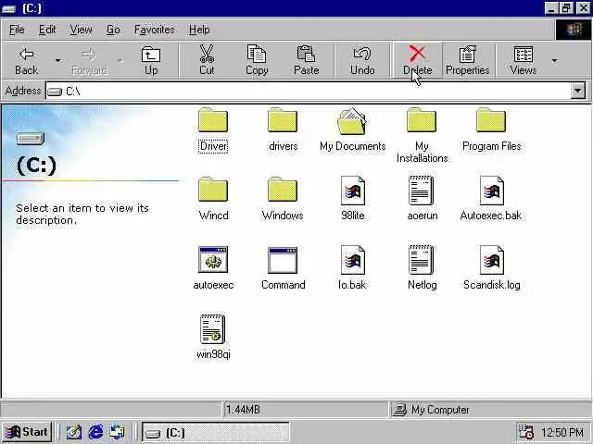Viewport: 593px width, 444px height.
Task: Expand the Address bar dropdown list
Action: coord(577,91)
